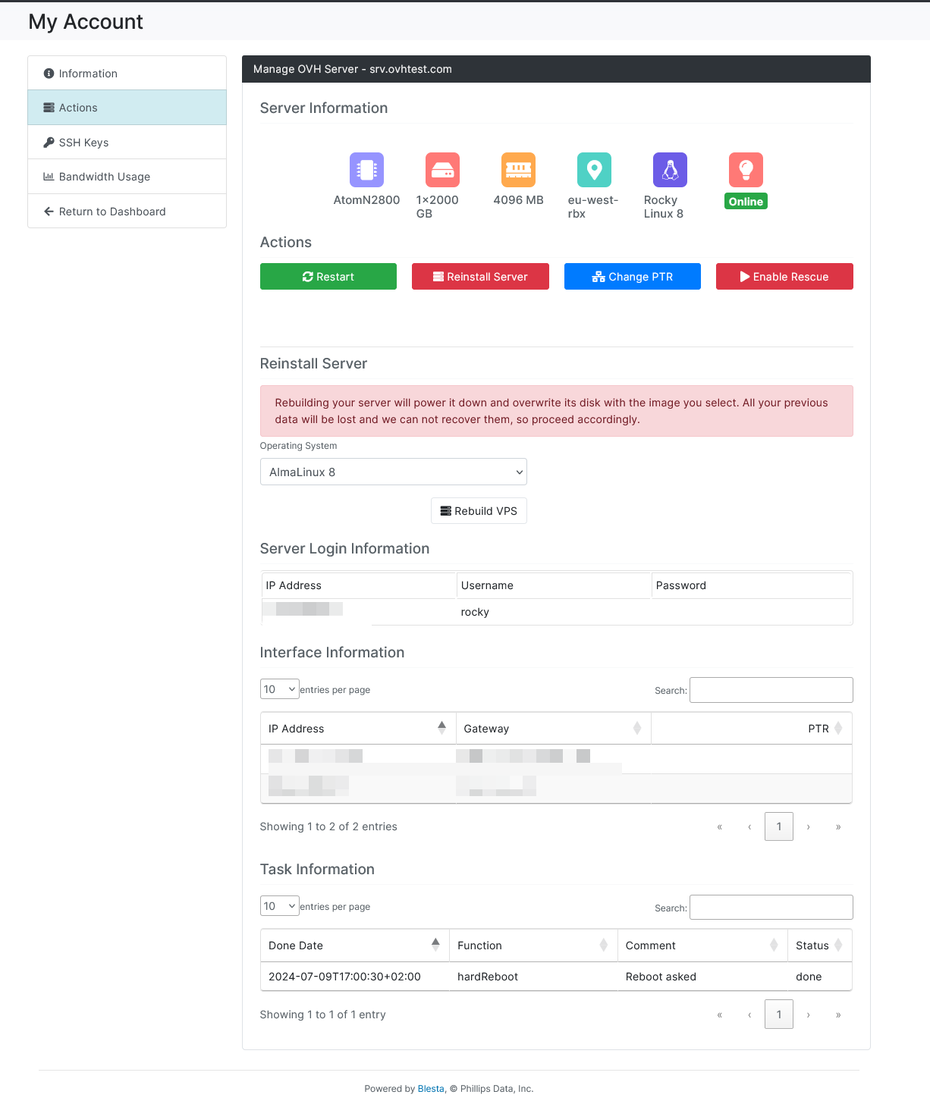Click the AtomN2800 processor icon
Image resolution: width=930 pixels, height=1107 pixels.
(x=366, y=170)
